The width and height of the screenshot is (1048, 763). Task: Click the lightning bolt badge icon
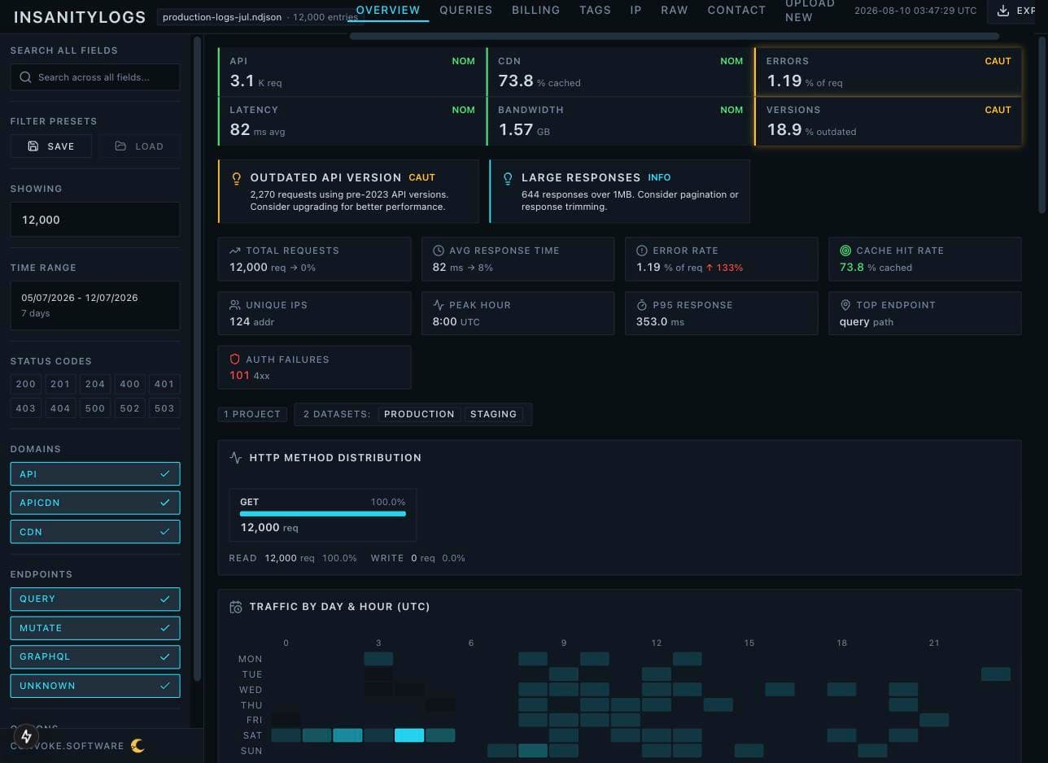click(26, 736)
